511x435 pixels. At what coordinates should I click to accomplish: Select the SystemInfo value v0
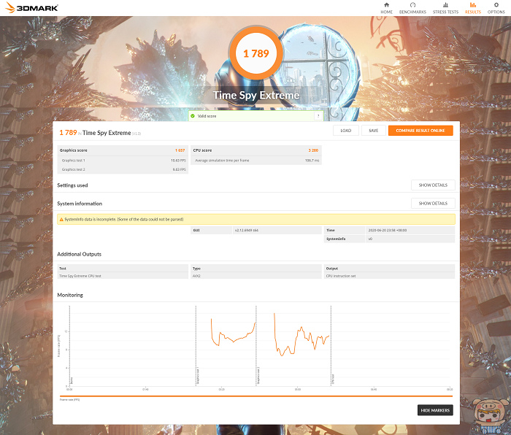tap(370, 239)
